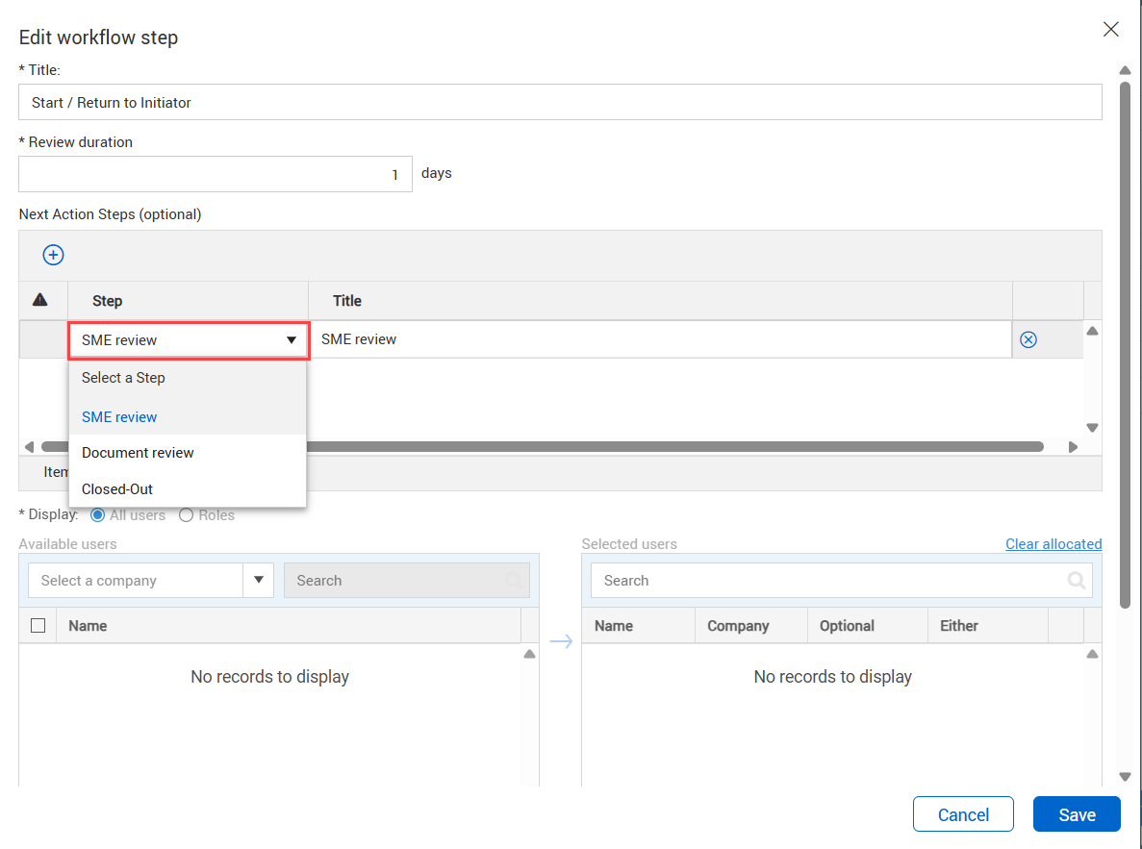The width and height of the screenshot is (1142, 849).
Task: Remove the SME review step row
Action: 1028,339
